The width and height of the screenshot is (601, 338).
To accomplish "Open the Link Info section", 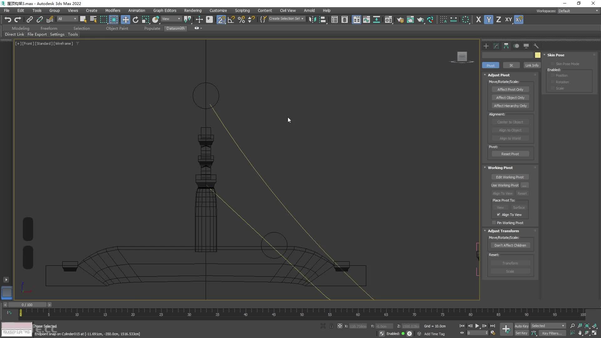I will click(x=532, y=65).
